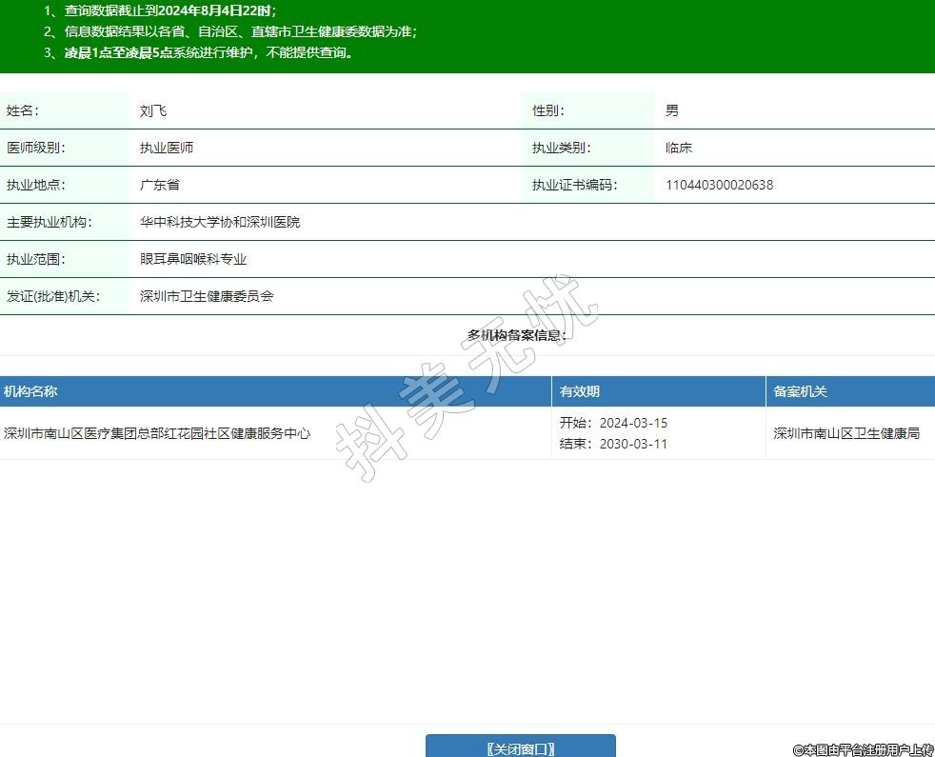935x757 pixels.
Task: Click the 眼耳鼻咽喉科专业 practice scope value
Action: [193, 259]
